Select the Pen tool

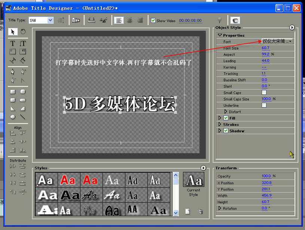point(13,72)
